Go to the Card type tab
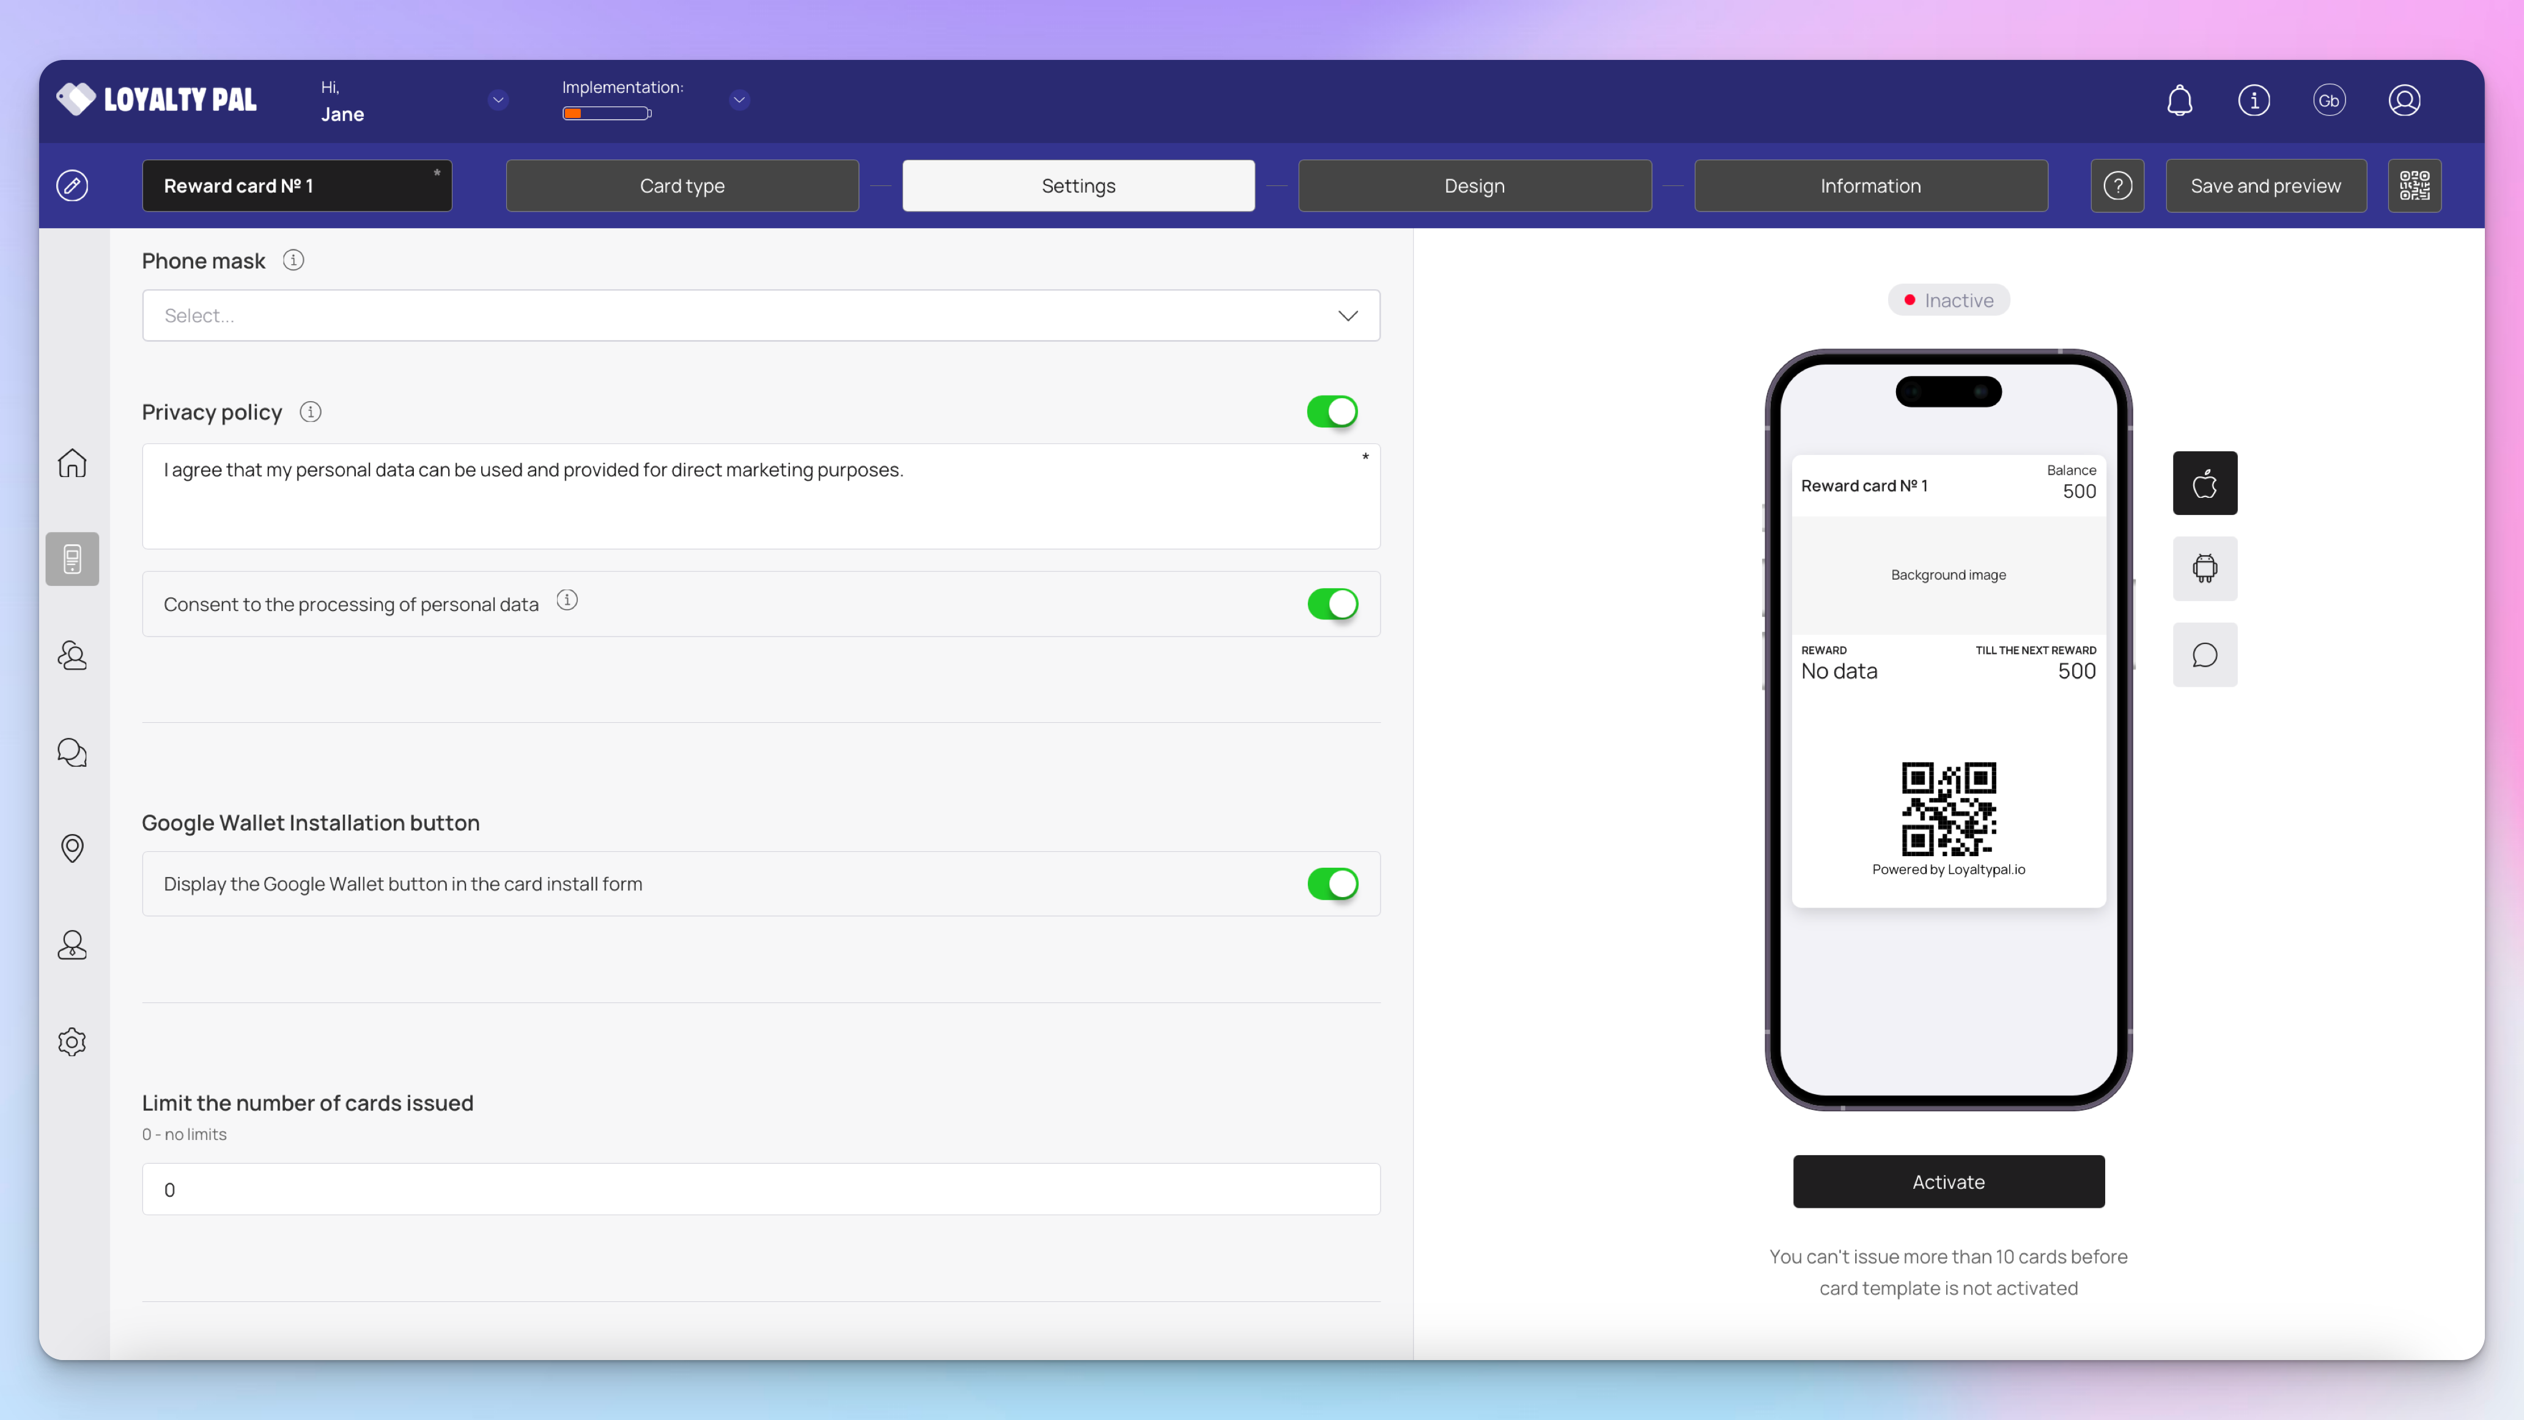This screenshot has width=2524, height=1420. (x=682, y=185)
